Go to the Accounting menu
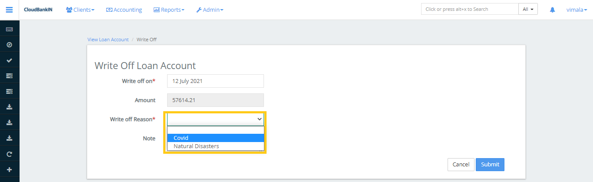593x182 pixels. pyautogui.click(x=124, y=10)
